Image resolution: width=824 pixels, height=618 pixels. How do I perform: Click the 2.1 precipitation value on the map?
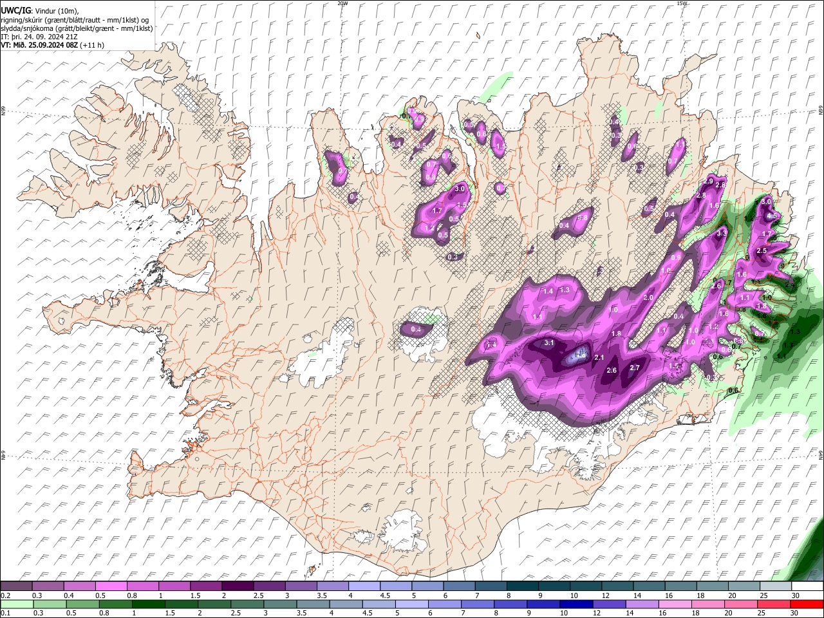[x=599, y=357]
